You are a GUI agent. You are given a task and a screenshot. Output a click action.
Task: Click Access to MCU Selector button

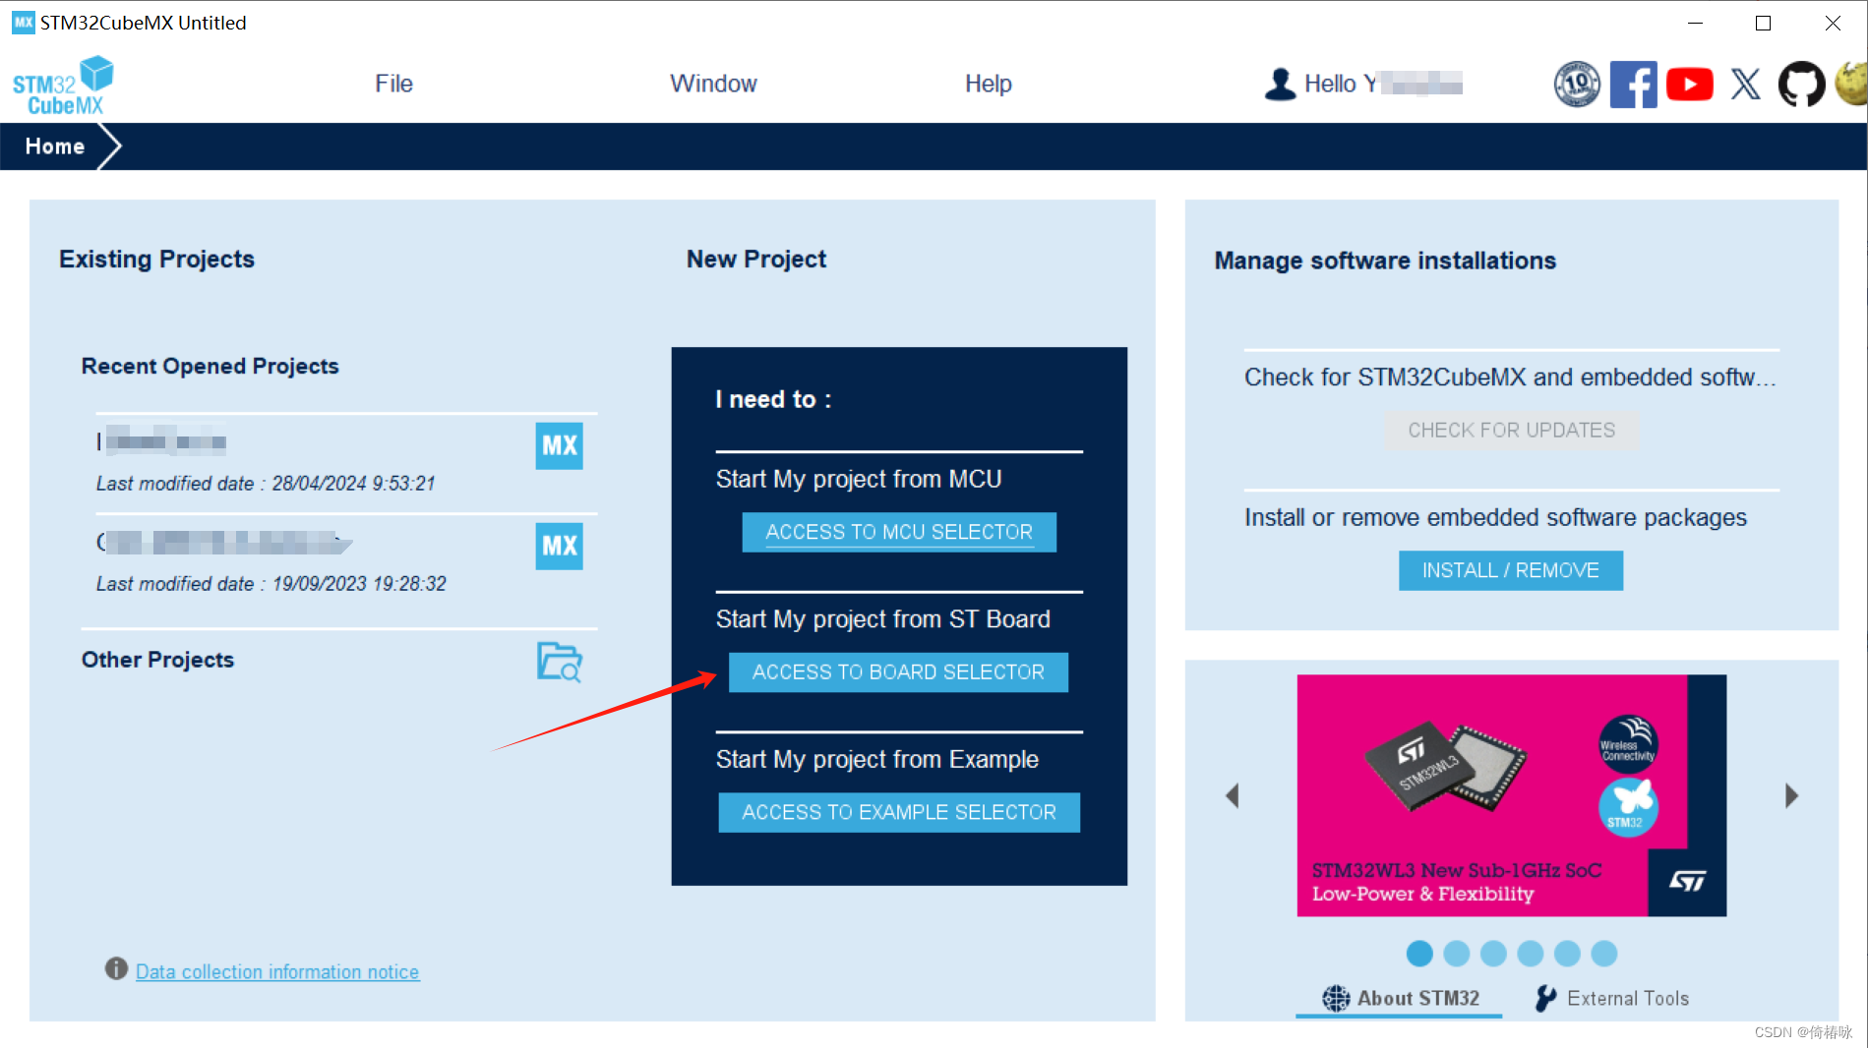(x=899, y=532)
